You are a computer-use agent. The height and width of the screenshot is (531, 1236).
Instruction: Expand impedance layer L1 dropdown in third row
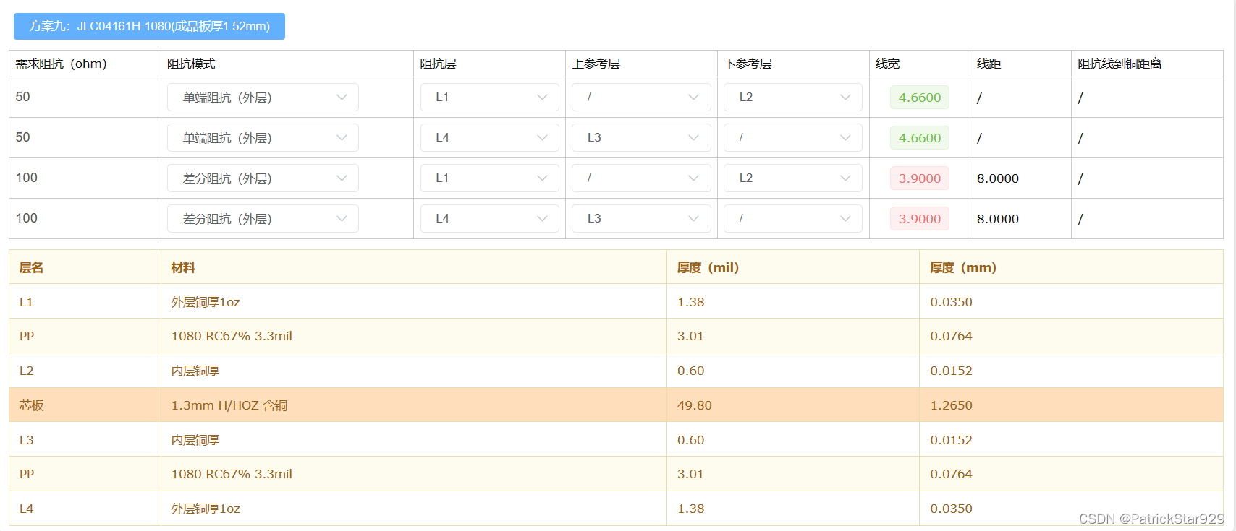coord(490,178)
